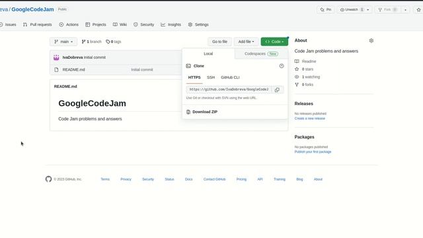Expand the Unwatch dropdown arrow
The height and width of the screenshot is (238, 423).
[368, 10]
